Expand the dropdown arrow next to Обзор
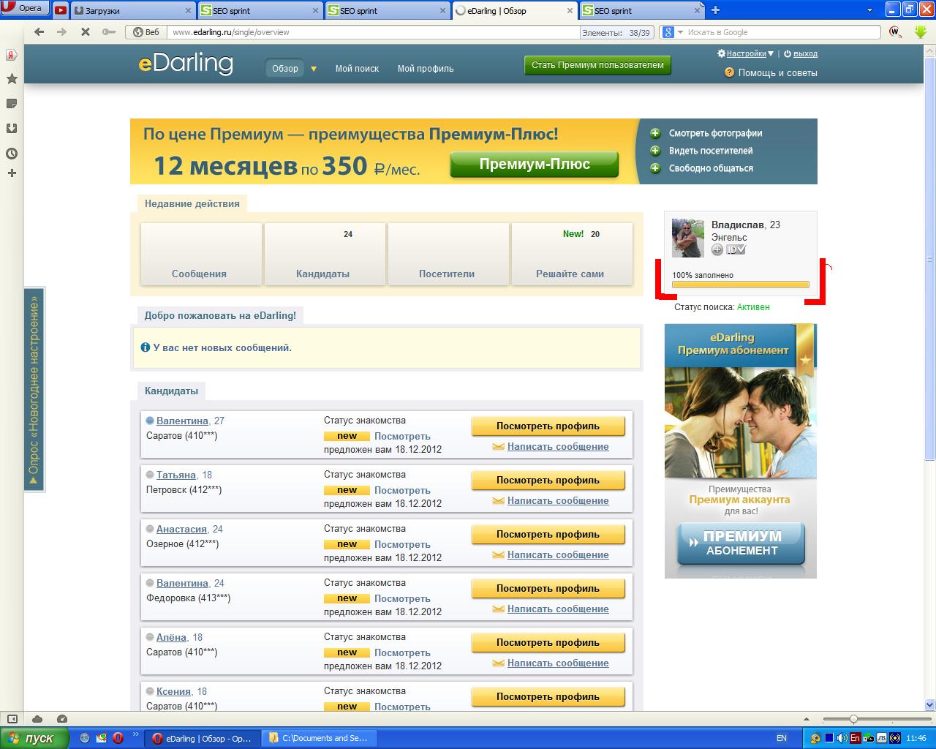936x749 pixels. [x=314, y=69]
